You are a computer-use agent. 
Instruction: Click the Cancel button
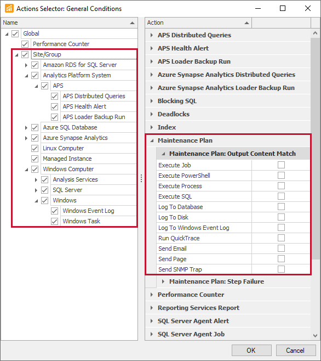pos(296,351)
